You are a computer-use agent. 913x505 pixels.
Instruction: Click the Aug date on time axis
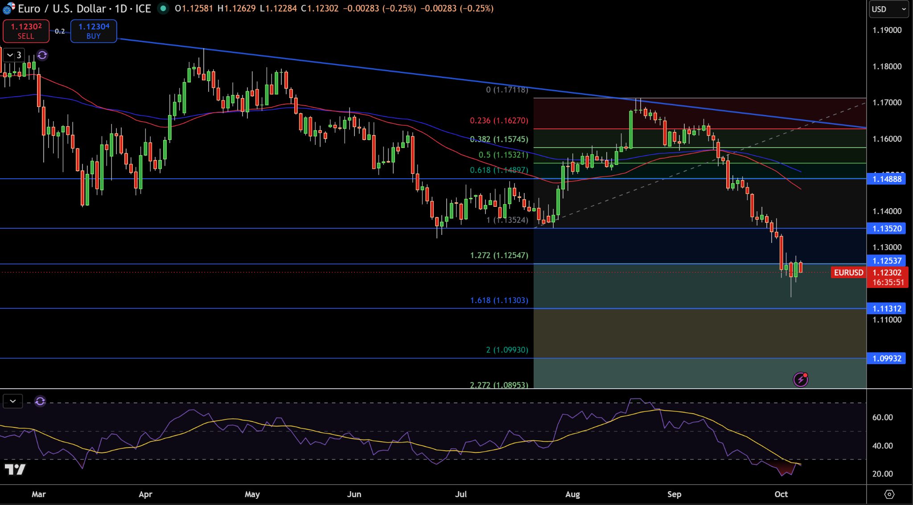572,494
